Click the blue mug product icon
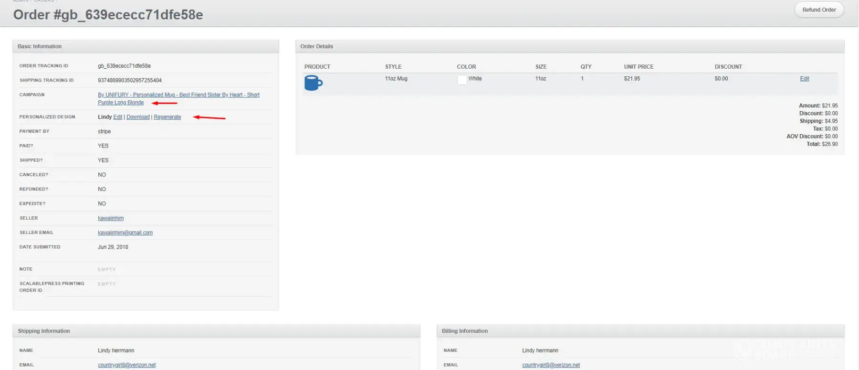Viewport: 859px width, 370px height. [313, 83]
